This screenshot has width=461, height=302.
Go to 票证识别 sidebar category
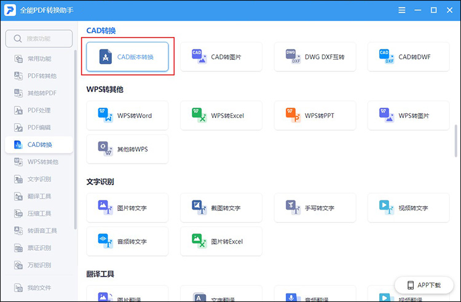39,248
